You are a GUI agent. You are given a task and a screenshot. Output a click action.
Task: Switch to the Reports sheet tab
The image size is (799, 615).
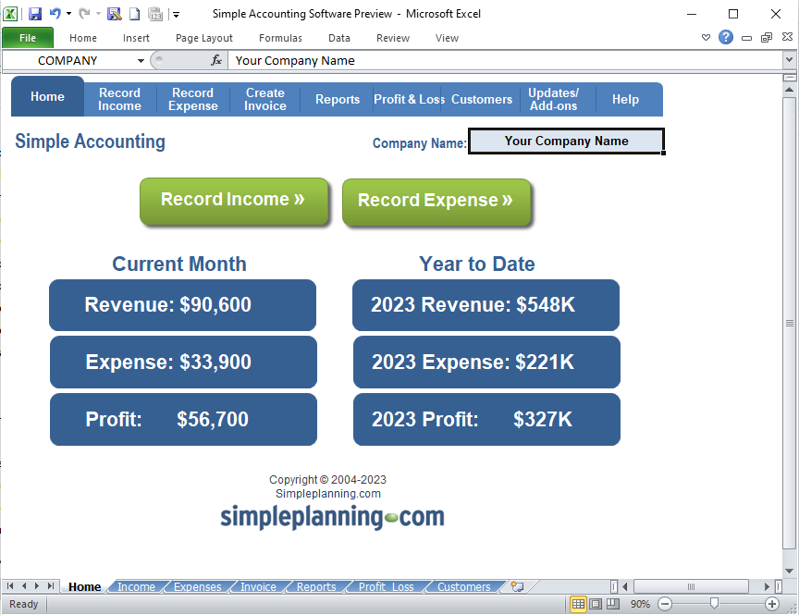point(316,586)
